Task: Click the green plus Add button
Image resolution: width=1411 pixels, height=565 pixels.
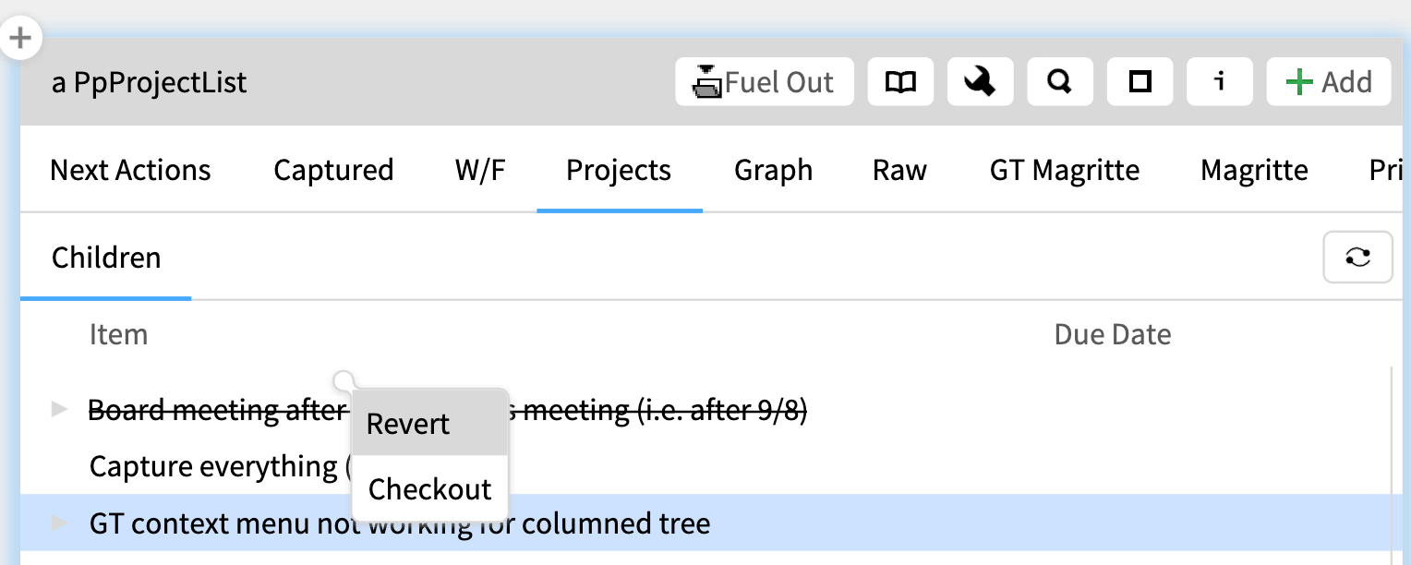Action: [1329, 82]
